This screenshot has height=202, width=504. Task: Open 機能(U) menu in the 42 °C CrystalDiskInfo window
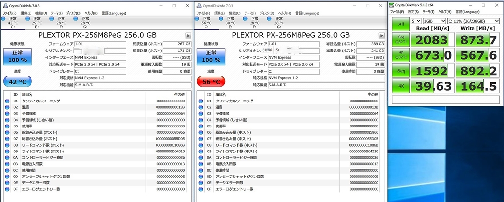41,13
